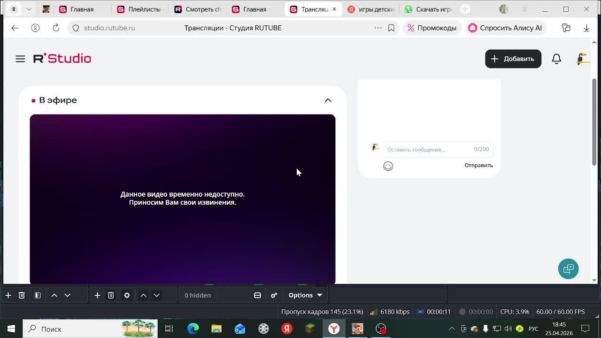Image resolution: width=601 pixels, height=338 pixels.
Task: Show site protection info for studio.rutube.ru
Action: (76, 28)
